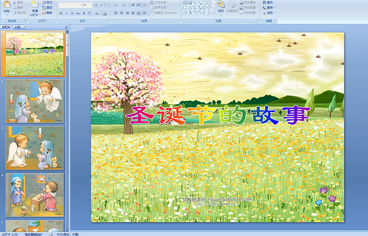This screenshot has height=236, width=368.
Task: Select the Rectangle shape
Action: tap(204, 3)
